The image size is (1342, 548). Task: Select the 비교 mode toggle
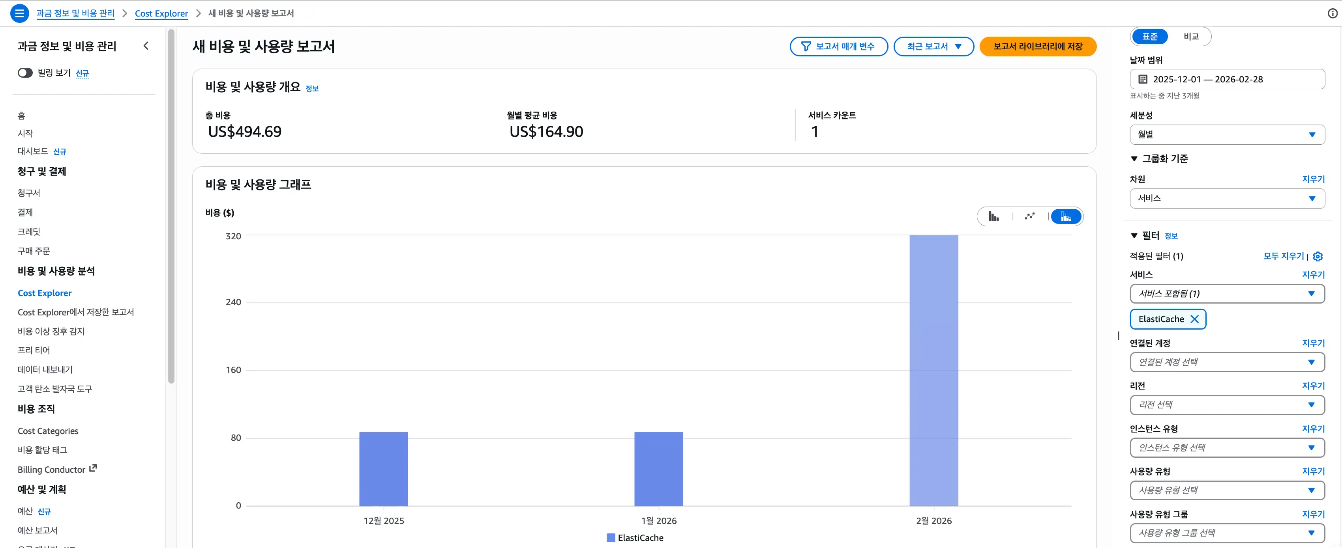click(1191, 36)
